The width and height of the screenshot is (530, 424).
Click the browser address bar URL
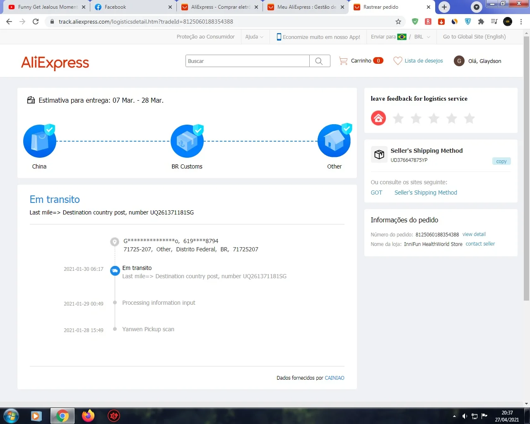146,22
